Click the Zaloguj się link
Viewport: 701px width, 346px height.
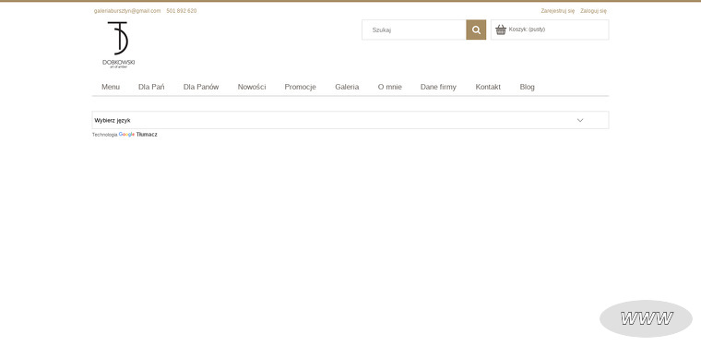[x=593, y=11]
